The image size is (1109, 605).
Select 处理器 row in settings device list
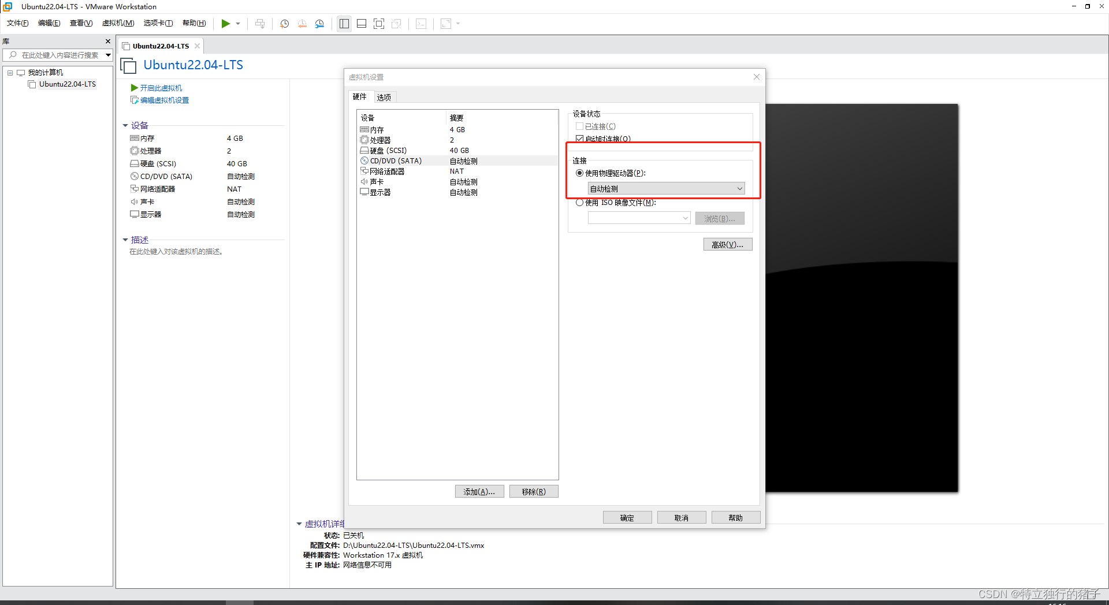457,140
